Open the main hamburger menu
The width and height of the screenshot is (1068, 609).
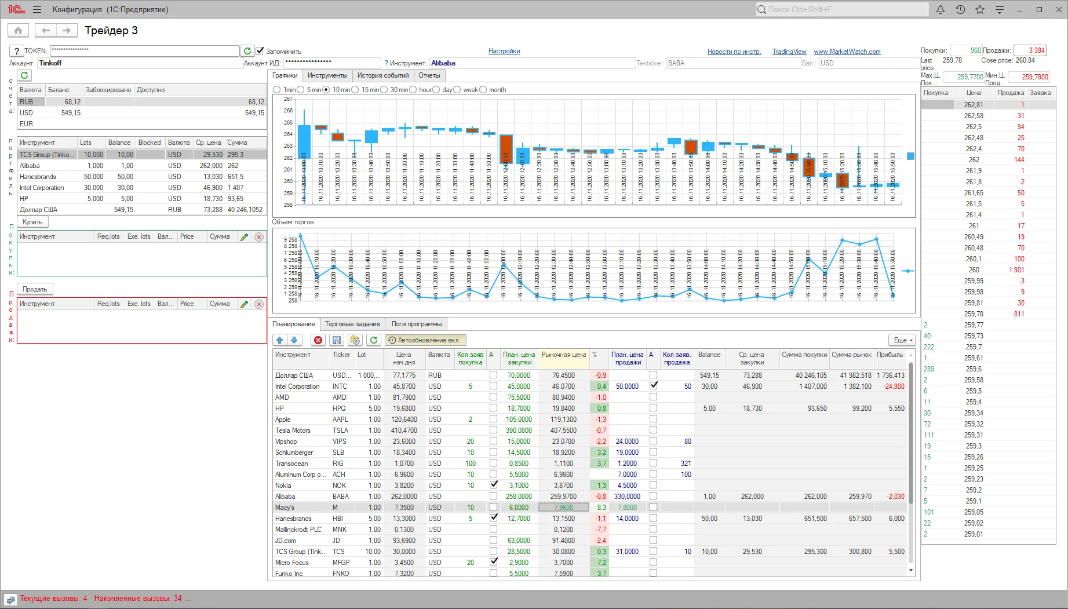point(37,9)
